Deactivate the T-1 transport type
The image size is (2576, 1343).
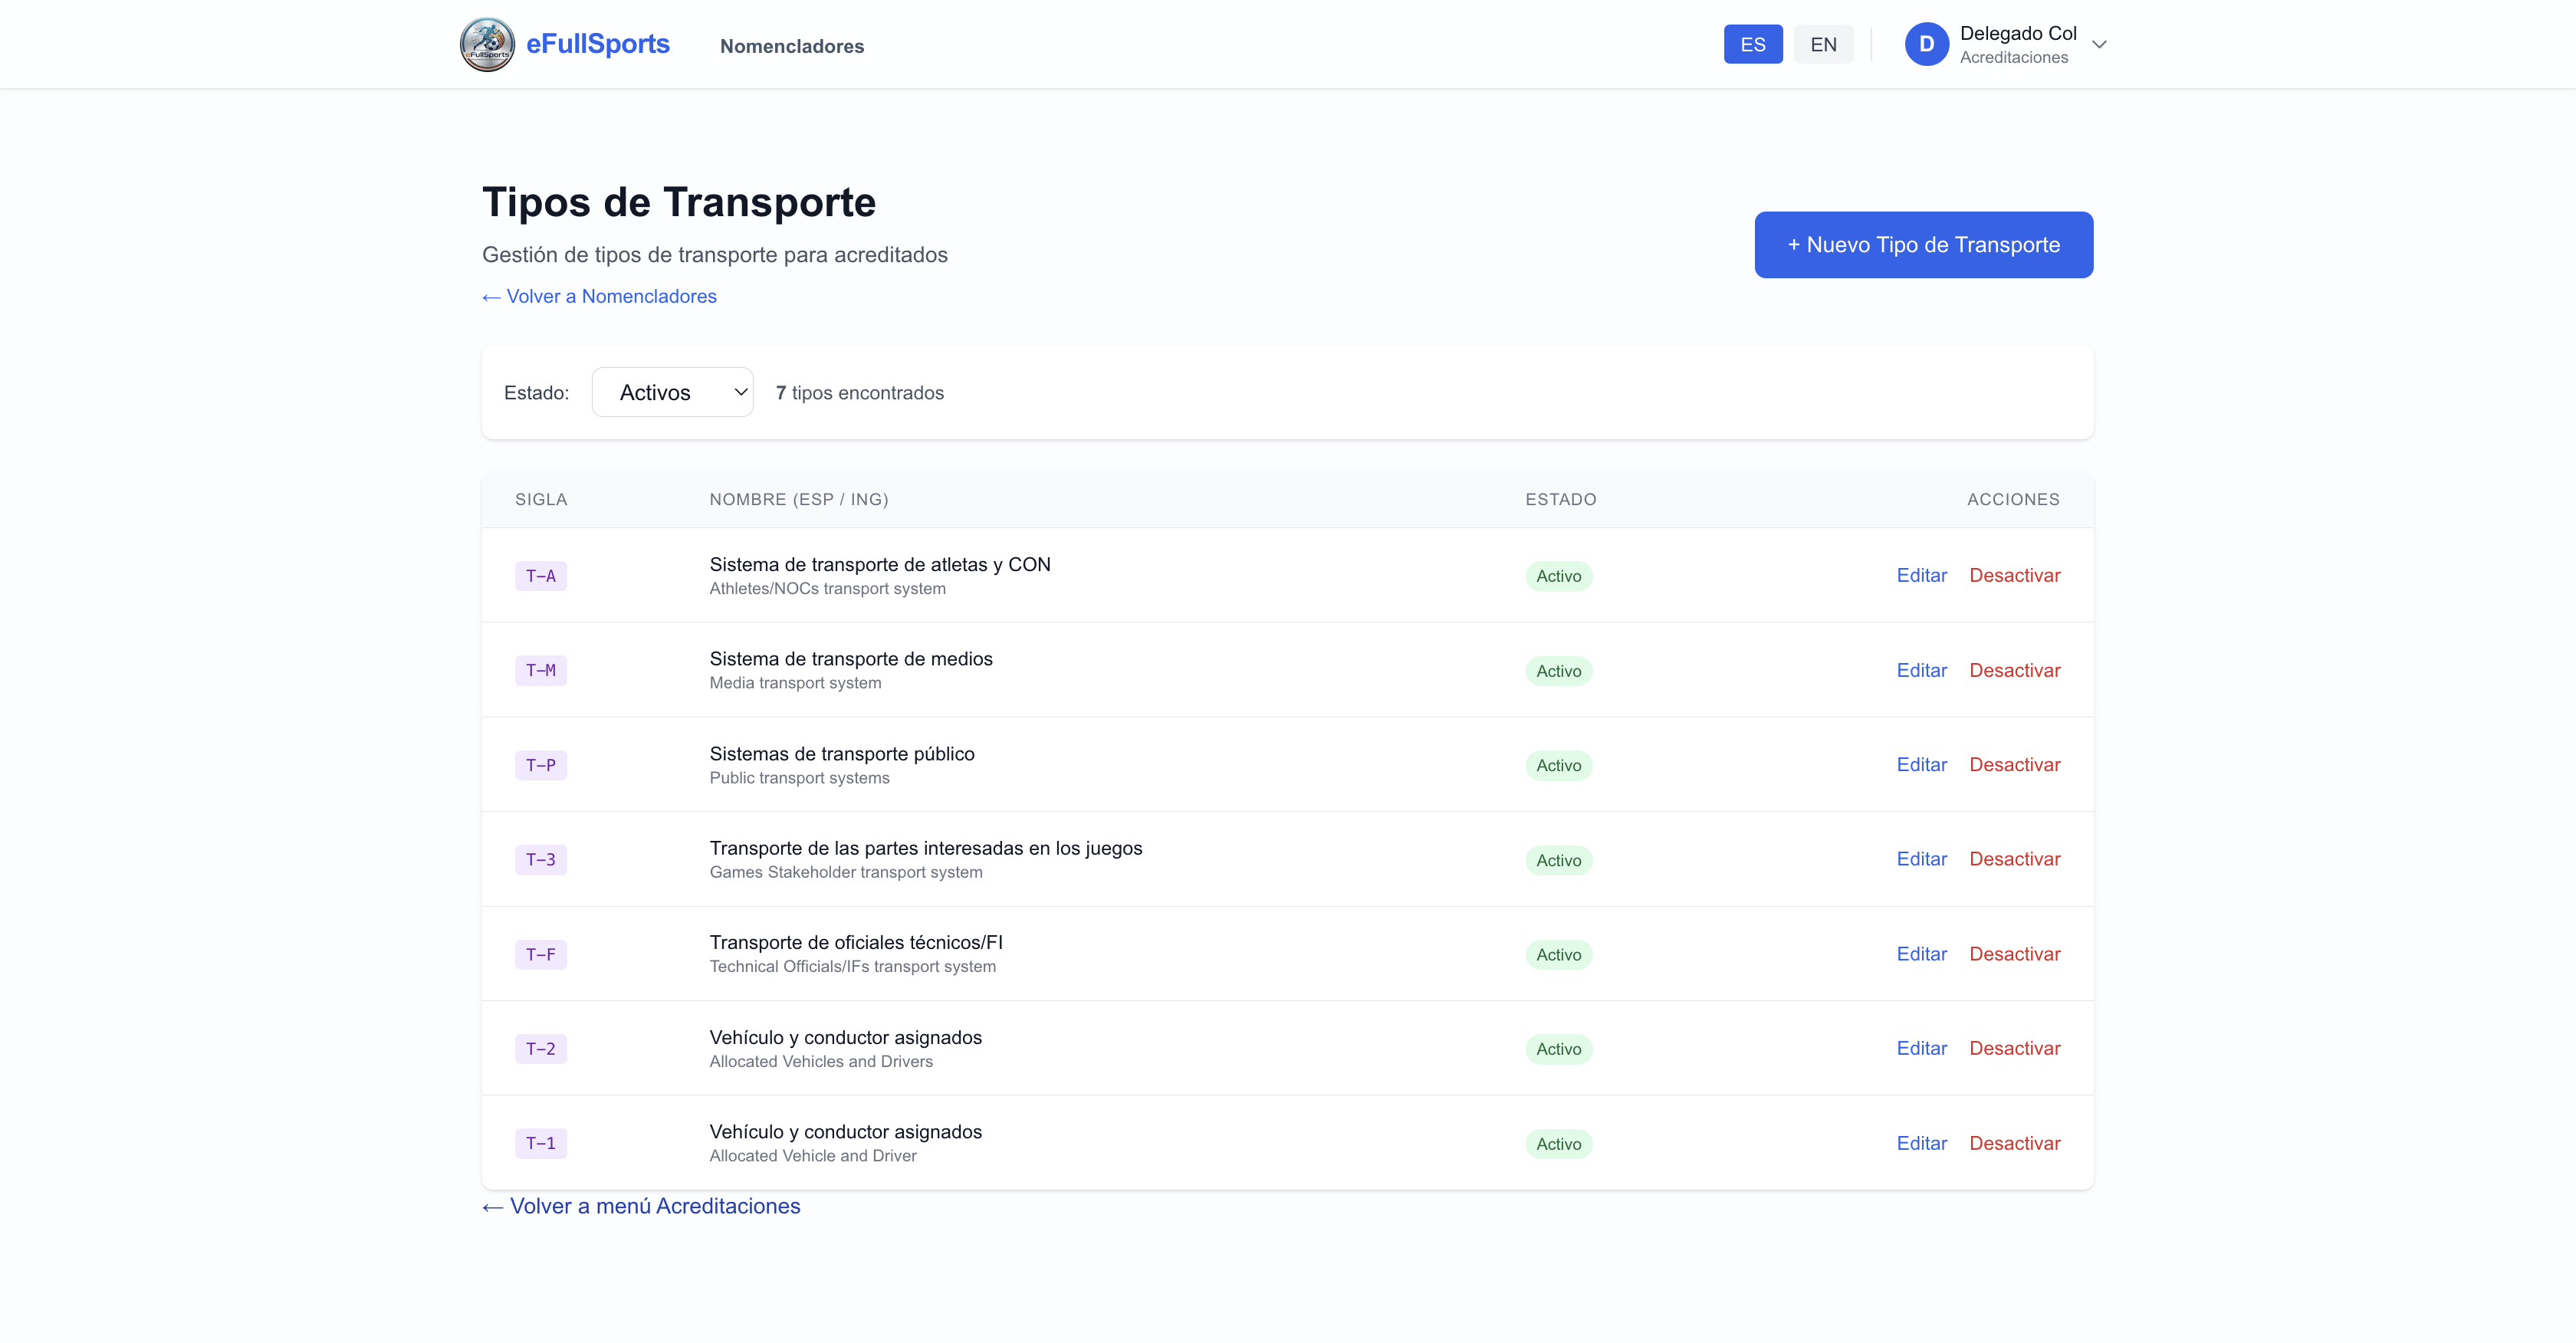[x=2014, y=1143]
